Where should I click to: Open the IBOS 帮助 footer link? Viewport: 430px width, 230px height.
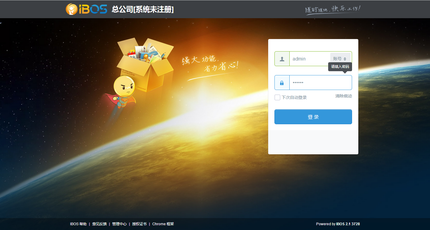coord(78,224)
